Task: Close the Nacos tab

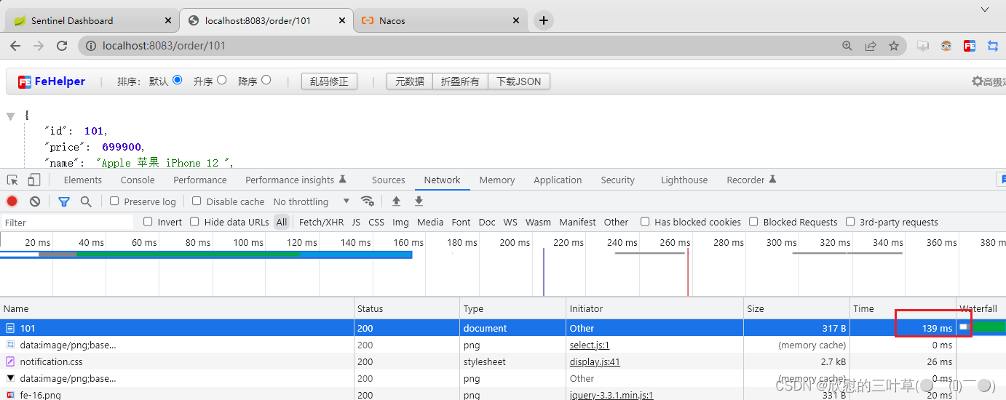Action: 516,20
